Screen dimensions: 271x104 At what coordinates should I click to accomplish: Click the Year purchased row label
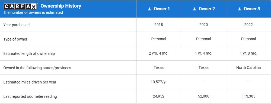coord(17,25)
